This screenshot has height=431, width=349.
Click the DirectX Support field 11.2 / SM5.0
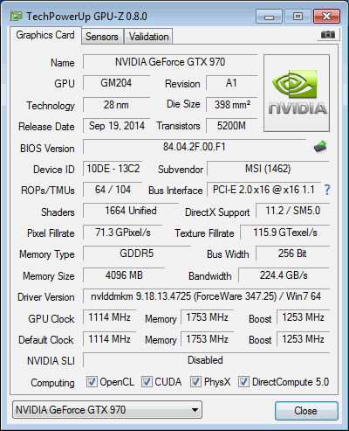292,211
